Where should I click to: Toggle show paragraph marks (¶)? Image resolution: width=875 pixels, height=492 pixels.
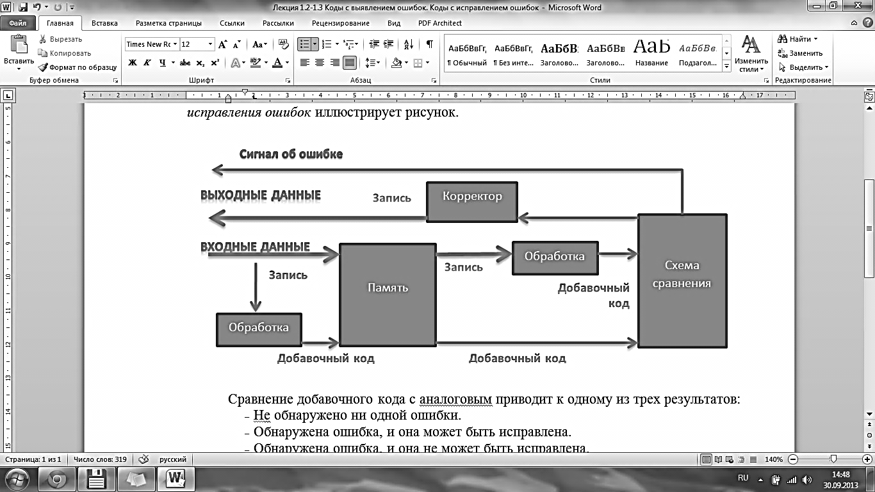pos(429,44)
